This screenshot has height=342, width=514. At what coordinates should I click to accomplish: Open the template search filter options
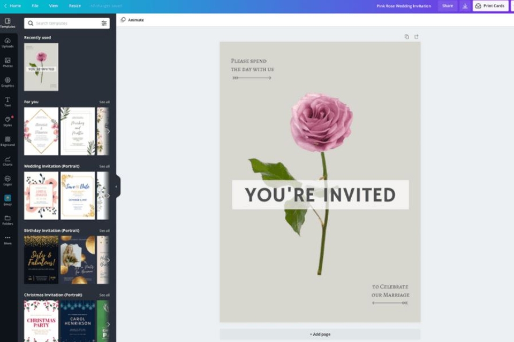[x=104, y=24]
